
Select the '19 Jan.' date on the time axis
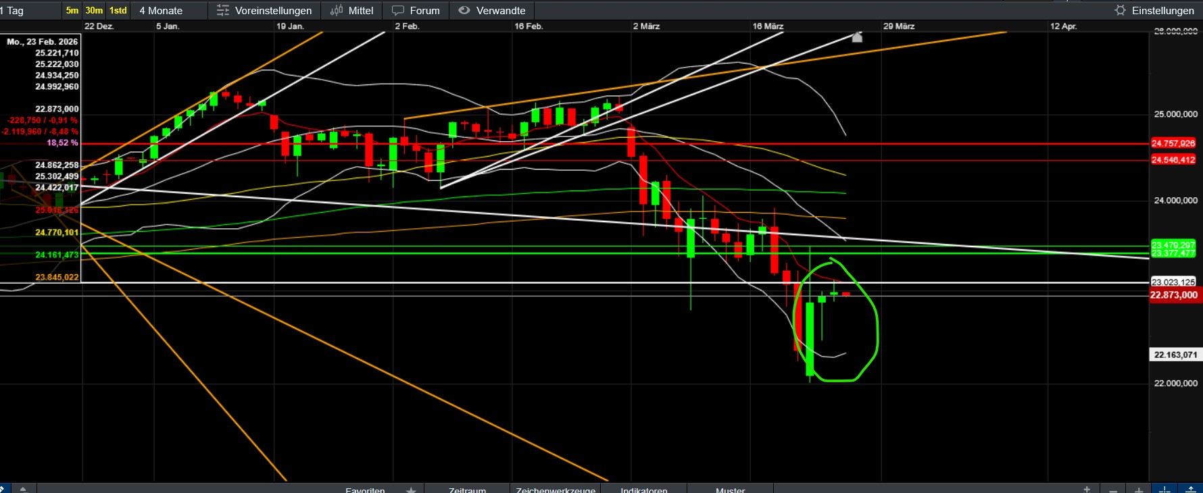click(290, 26)
